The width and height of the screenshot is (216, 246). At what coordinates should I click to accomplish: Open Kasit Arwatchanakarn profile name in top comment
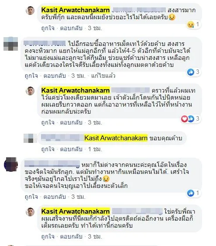75,10
